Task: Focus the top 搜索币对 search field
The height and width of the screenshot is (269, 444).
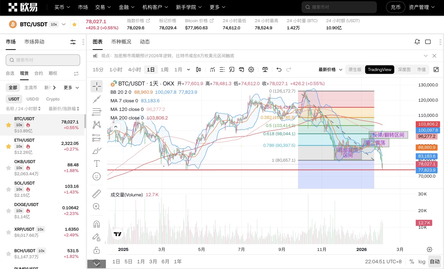Action: (339, 7)
